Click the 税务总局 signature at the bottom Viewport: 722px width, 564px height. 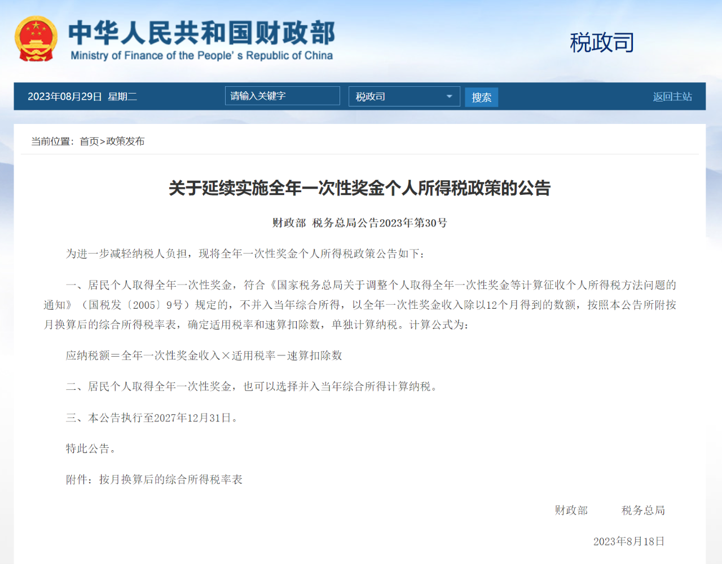[x=643, y=510]
